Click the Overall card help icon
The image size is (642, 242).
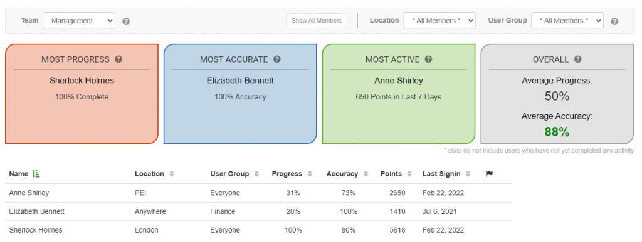pyautogui.click(x=577, y=59)
